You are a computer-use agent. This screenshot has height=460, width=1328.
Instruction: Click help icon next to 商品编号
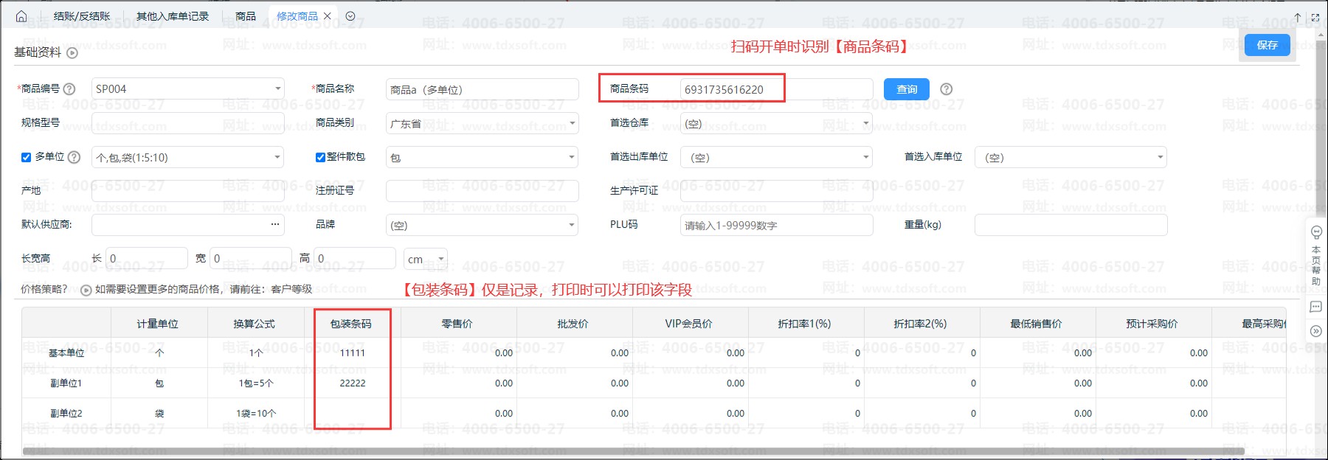(69, 89)
